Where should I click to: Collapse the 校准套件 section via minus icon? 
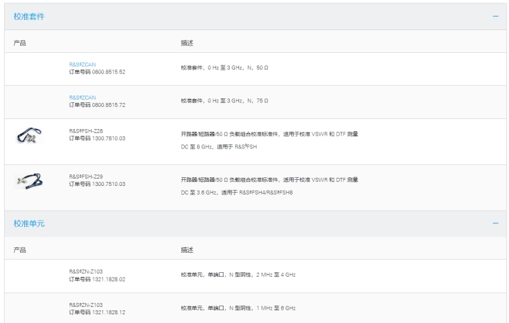point(496,16)
